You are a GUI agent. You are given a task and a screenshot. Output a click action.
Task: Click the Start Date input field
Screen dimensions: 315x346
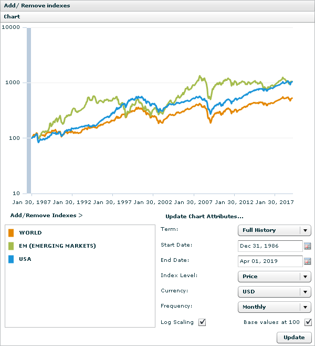[270, 246]
